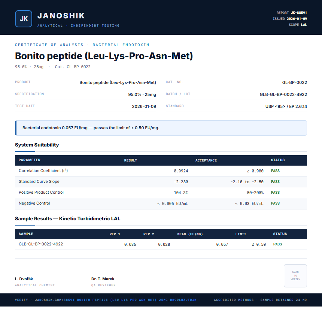The height and width of the screenshot is (317, 322).
Task: Click Sample Results — Kinetic Turbidimetric LAL heading
Action: 67,218
